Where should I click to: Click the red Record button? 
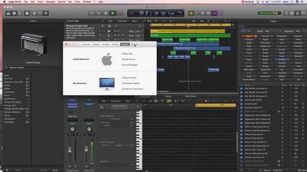(x=119, y=13)
